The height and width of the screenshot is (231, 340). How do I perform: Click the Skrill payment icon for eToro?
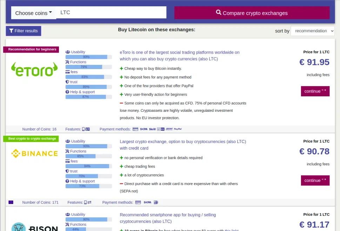(x=152, y=129)
